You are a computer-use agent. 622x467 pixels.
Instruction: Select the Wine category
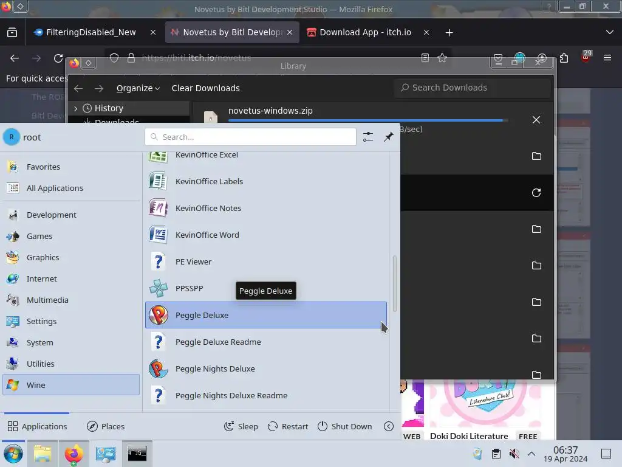[x=71, y=385]
